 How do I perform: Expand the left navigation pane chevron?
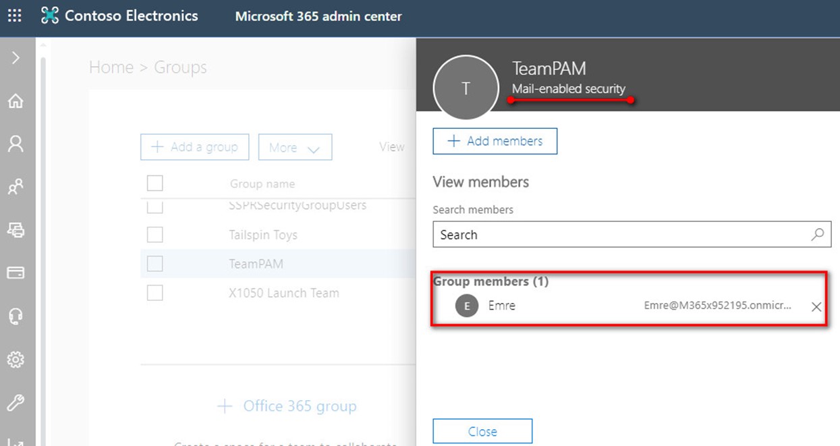[16, 58]
